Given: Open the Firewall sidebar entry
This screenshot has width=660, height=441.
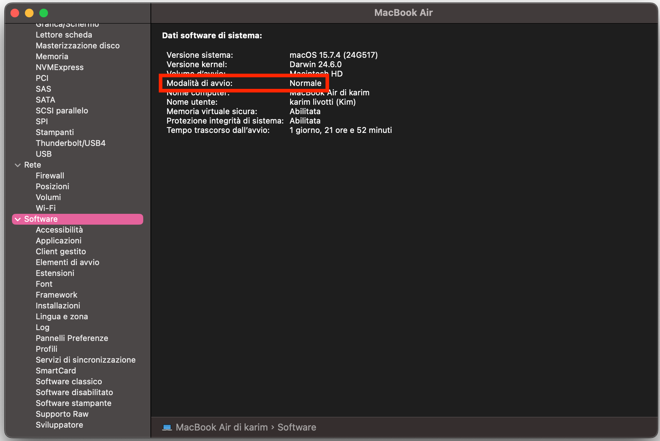Looking at the screenshot, I should [50, 176].
